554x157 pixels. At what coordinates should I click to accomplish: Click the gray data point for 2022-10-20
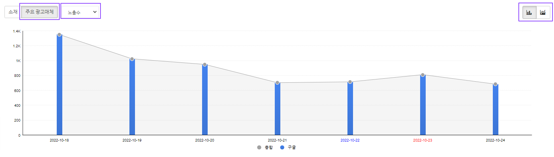pyautogui.click(x=205, y=65)
